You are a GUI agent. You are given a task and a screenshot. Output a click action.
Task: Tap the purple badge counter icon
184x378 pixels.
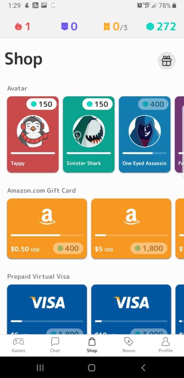pyautogui.click(x=65, y=26)
